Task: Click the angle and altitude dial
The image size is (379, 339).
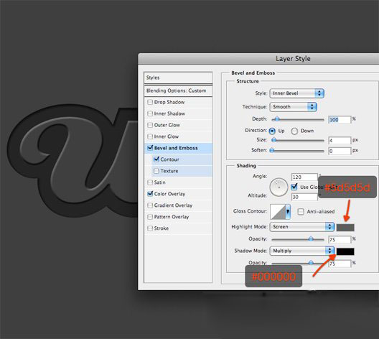Action: click(x=279, y=187)
